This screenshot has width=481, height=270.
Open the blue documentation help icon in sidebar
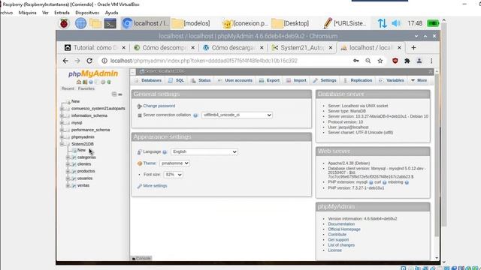(91, 82)
